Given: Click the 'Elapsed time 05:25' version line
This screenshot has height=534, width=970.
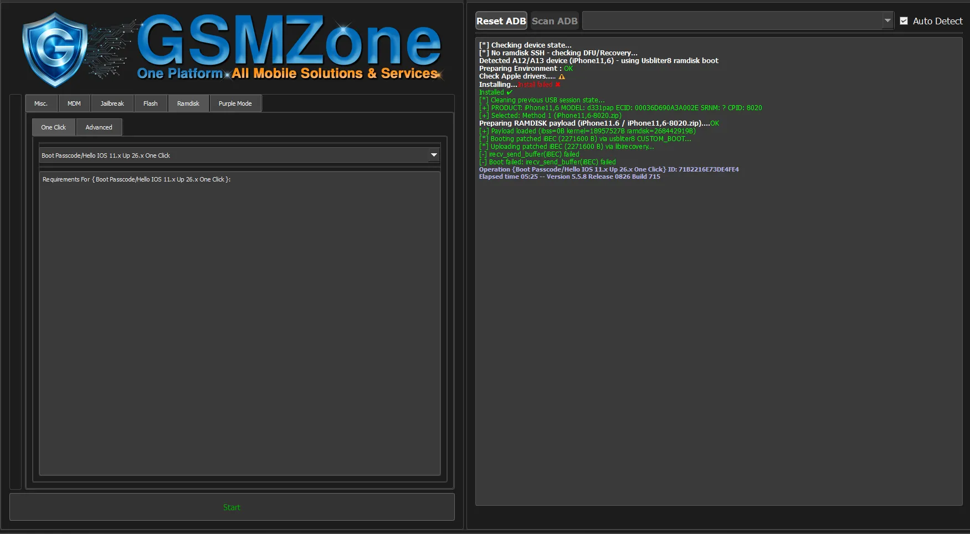Looking at the screenshot, I should click(569, 177).
